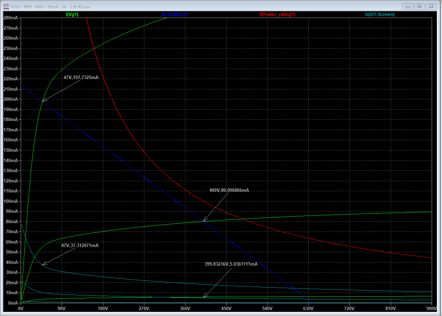Click the 280mA label on vertical axis
The width and height of the screenshot is (442, 316).
coord(11,18)
